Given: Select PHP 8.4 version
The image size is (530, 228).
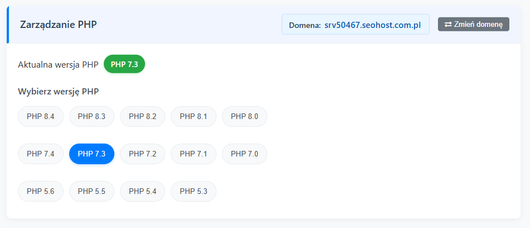Looking at the screenshot, I should point(41,116).
